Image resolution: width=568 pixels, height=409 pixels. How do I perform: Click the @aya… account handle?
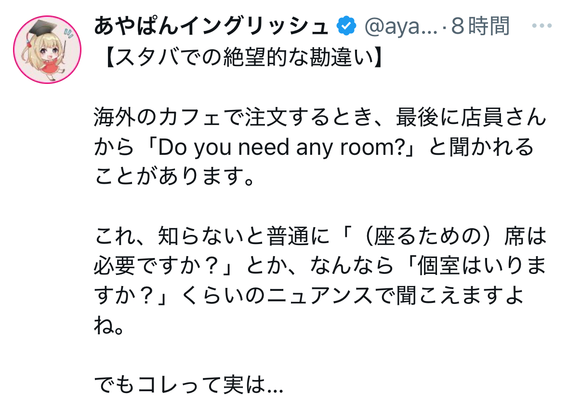tap(401, 26)
